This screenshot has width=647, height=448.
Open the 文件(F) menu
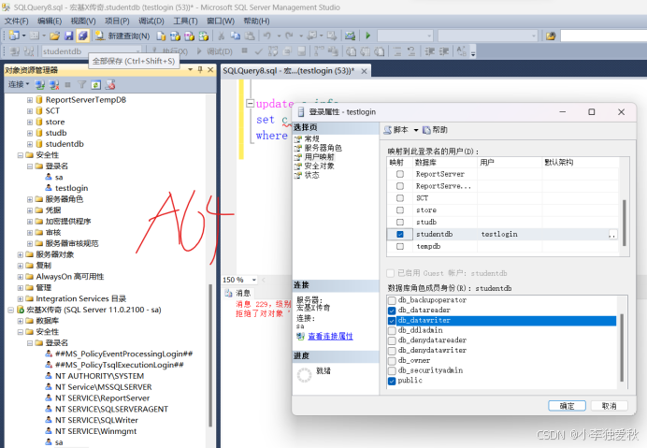click(17, 21)
